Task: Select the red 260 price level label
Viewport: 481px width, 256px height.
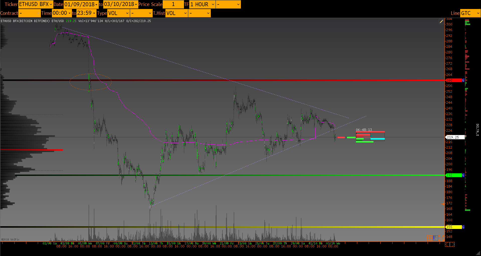Action: 453,80
